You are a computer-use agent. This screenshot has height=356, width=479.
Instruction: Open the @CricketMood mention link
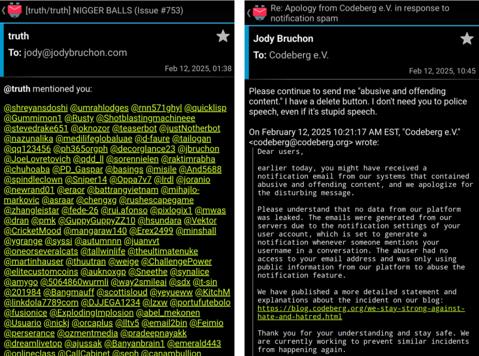[x=32, y=231]
